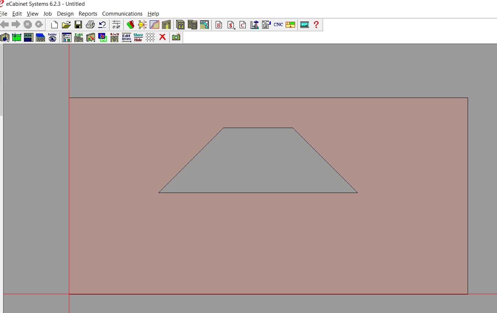Viewport: 497px width, 313px height.
Task: Open a file with the folder icon
Action: pyautogui.click(x=66, y=25)
